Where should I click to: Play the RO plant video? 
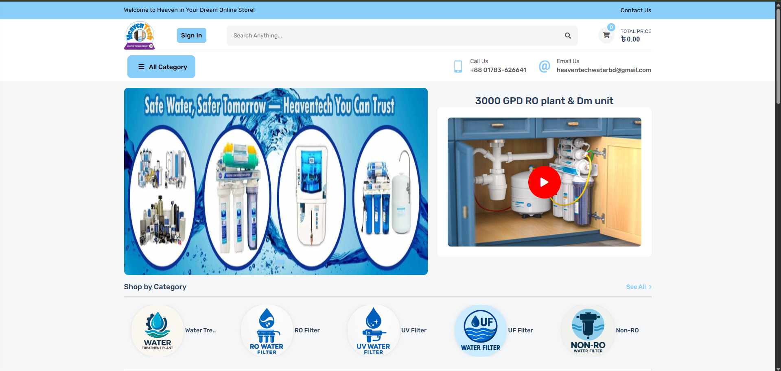544,182
